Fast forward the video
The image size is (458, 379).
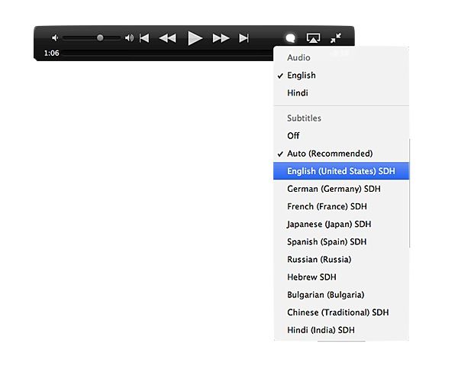tap(221, 38)
